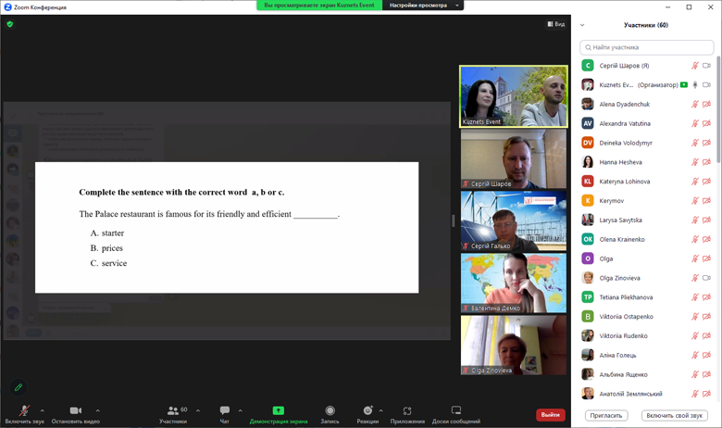Click the camera icon for Olga Zinovieva

tap(706, 278)
